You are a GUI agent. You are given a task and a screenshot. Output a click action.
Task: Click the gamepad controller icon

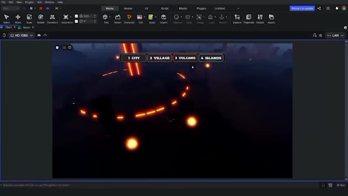click(39, 35)
